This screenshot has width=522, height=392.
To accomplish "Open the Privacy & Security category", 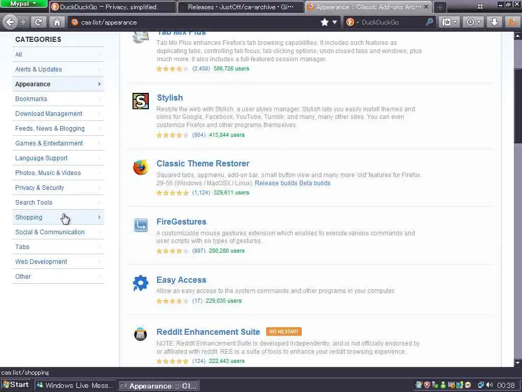I will 58,187.
